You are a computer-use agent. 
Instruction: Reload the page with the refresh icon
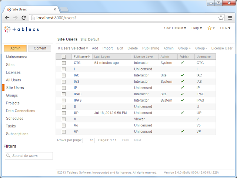(24, 18)
